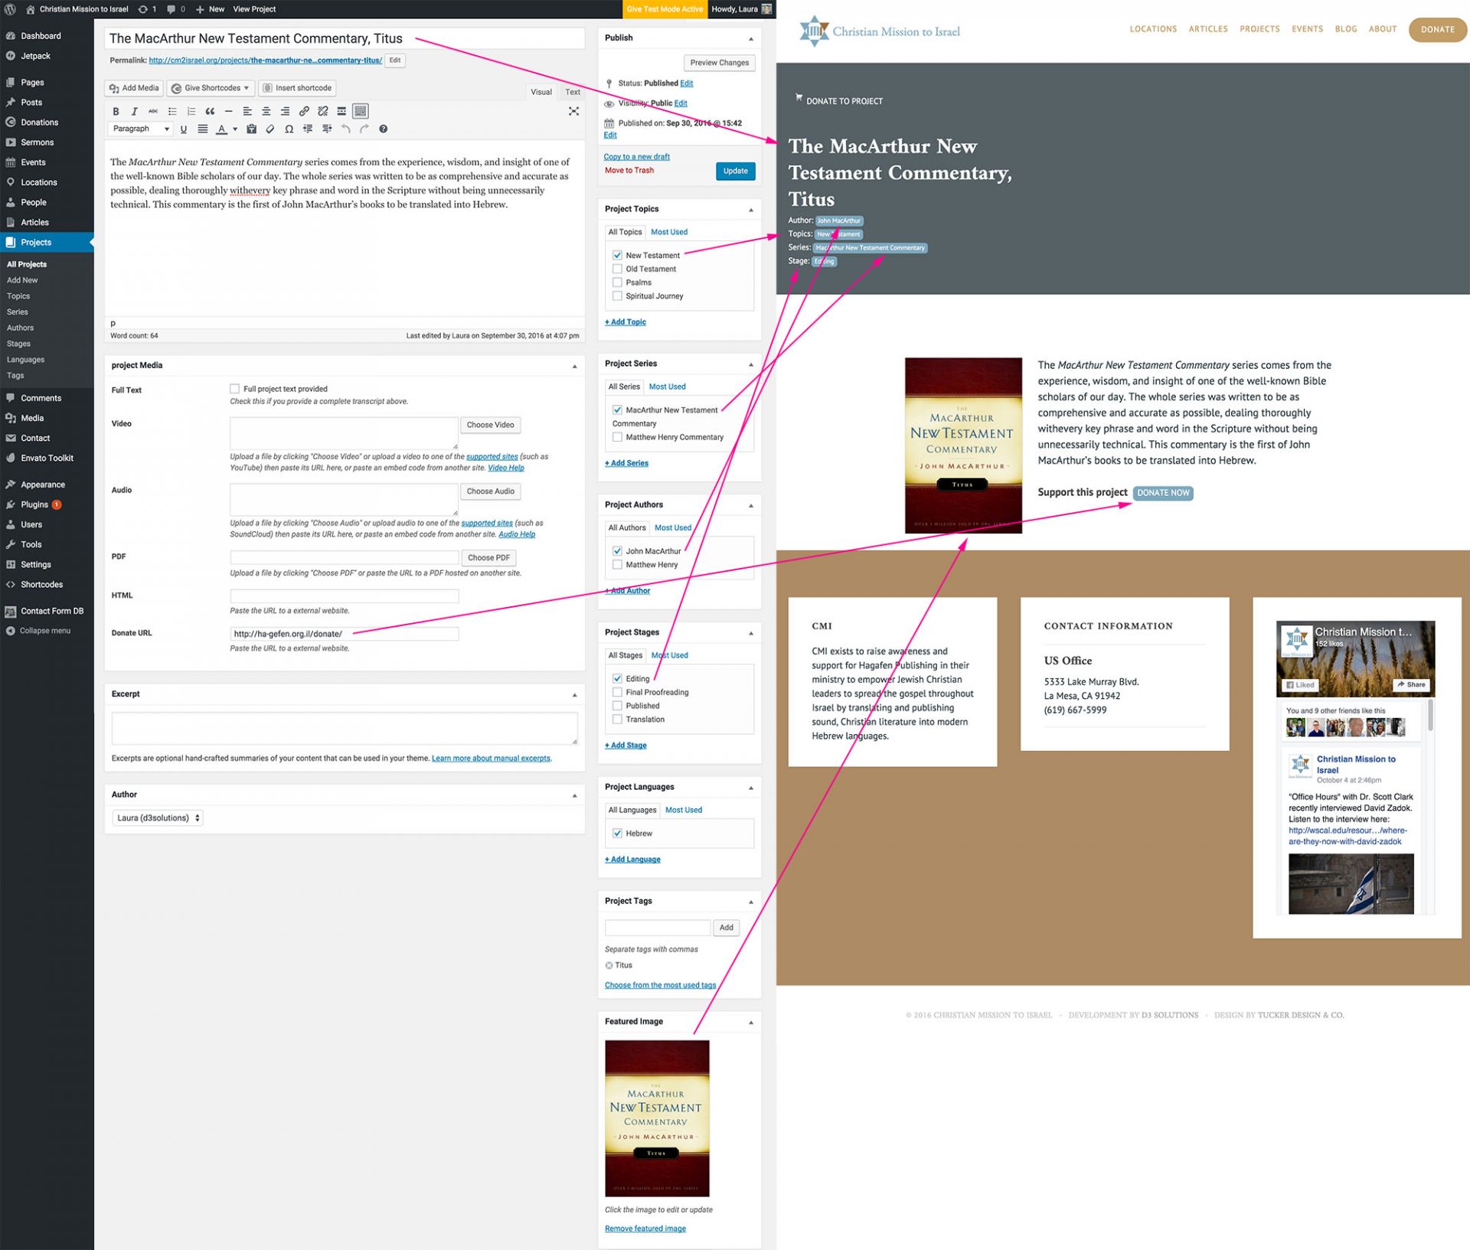The image size is (1470, 1250).
Task: Click the DONATE NOW button on the site
Action: coord(1163,493)
